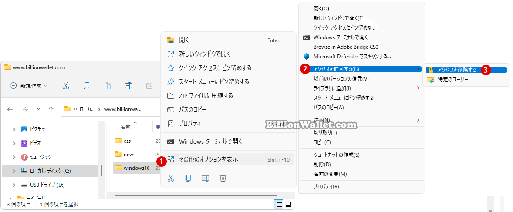The height and width of the screenshot is (212, 513).
Task: Open the recent locations dropdown chevron
Action: [39, 109]
